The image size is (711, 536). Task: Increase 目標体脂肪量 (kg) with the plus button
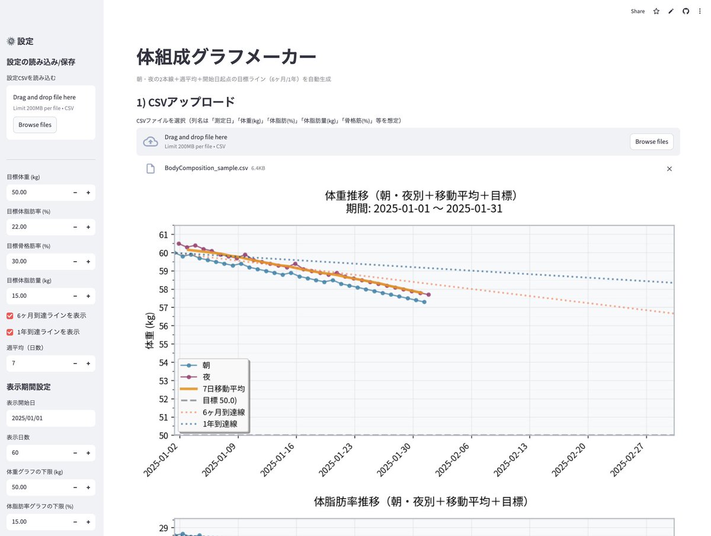point(88,296)
